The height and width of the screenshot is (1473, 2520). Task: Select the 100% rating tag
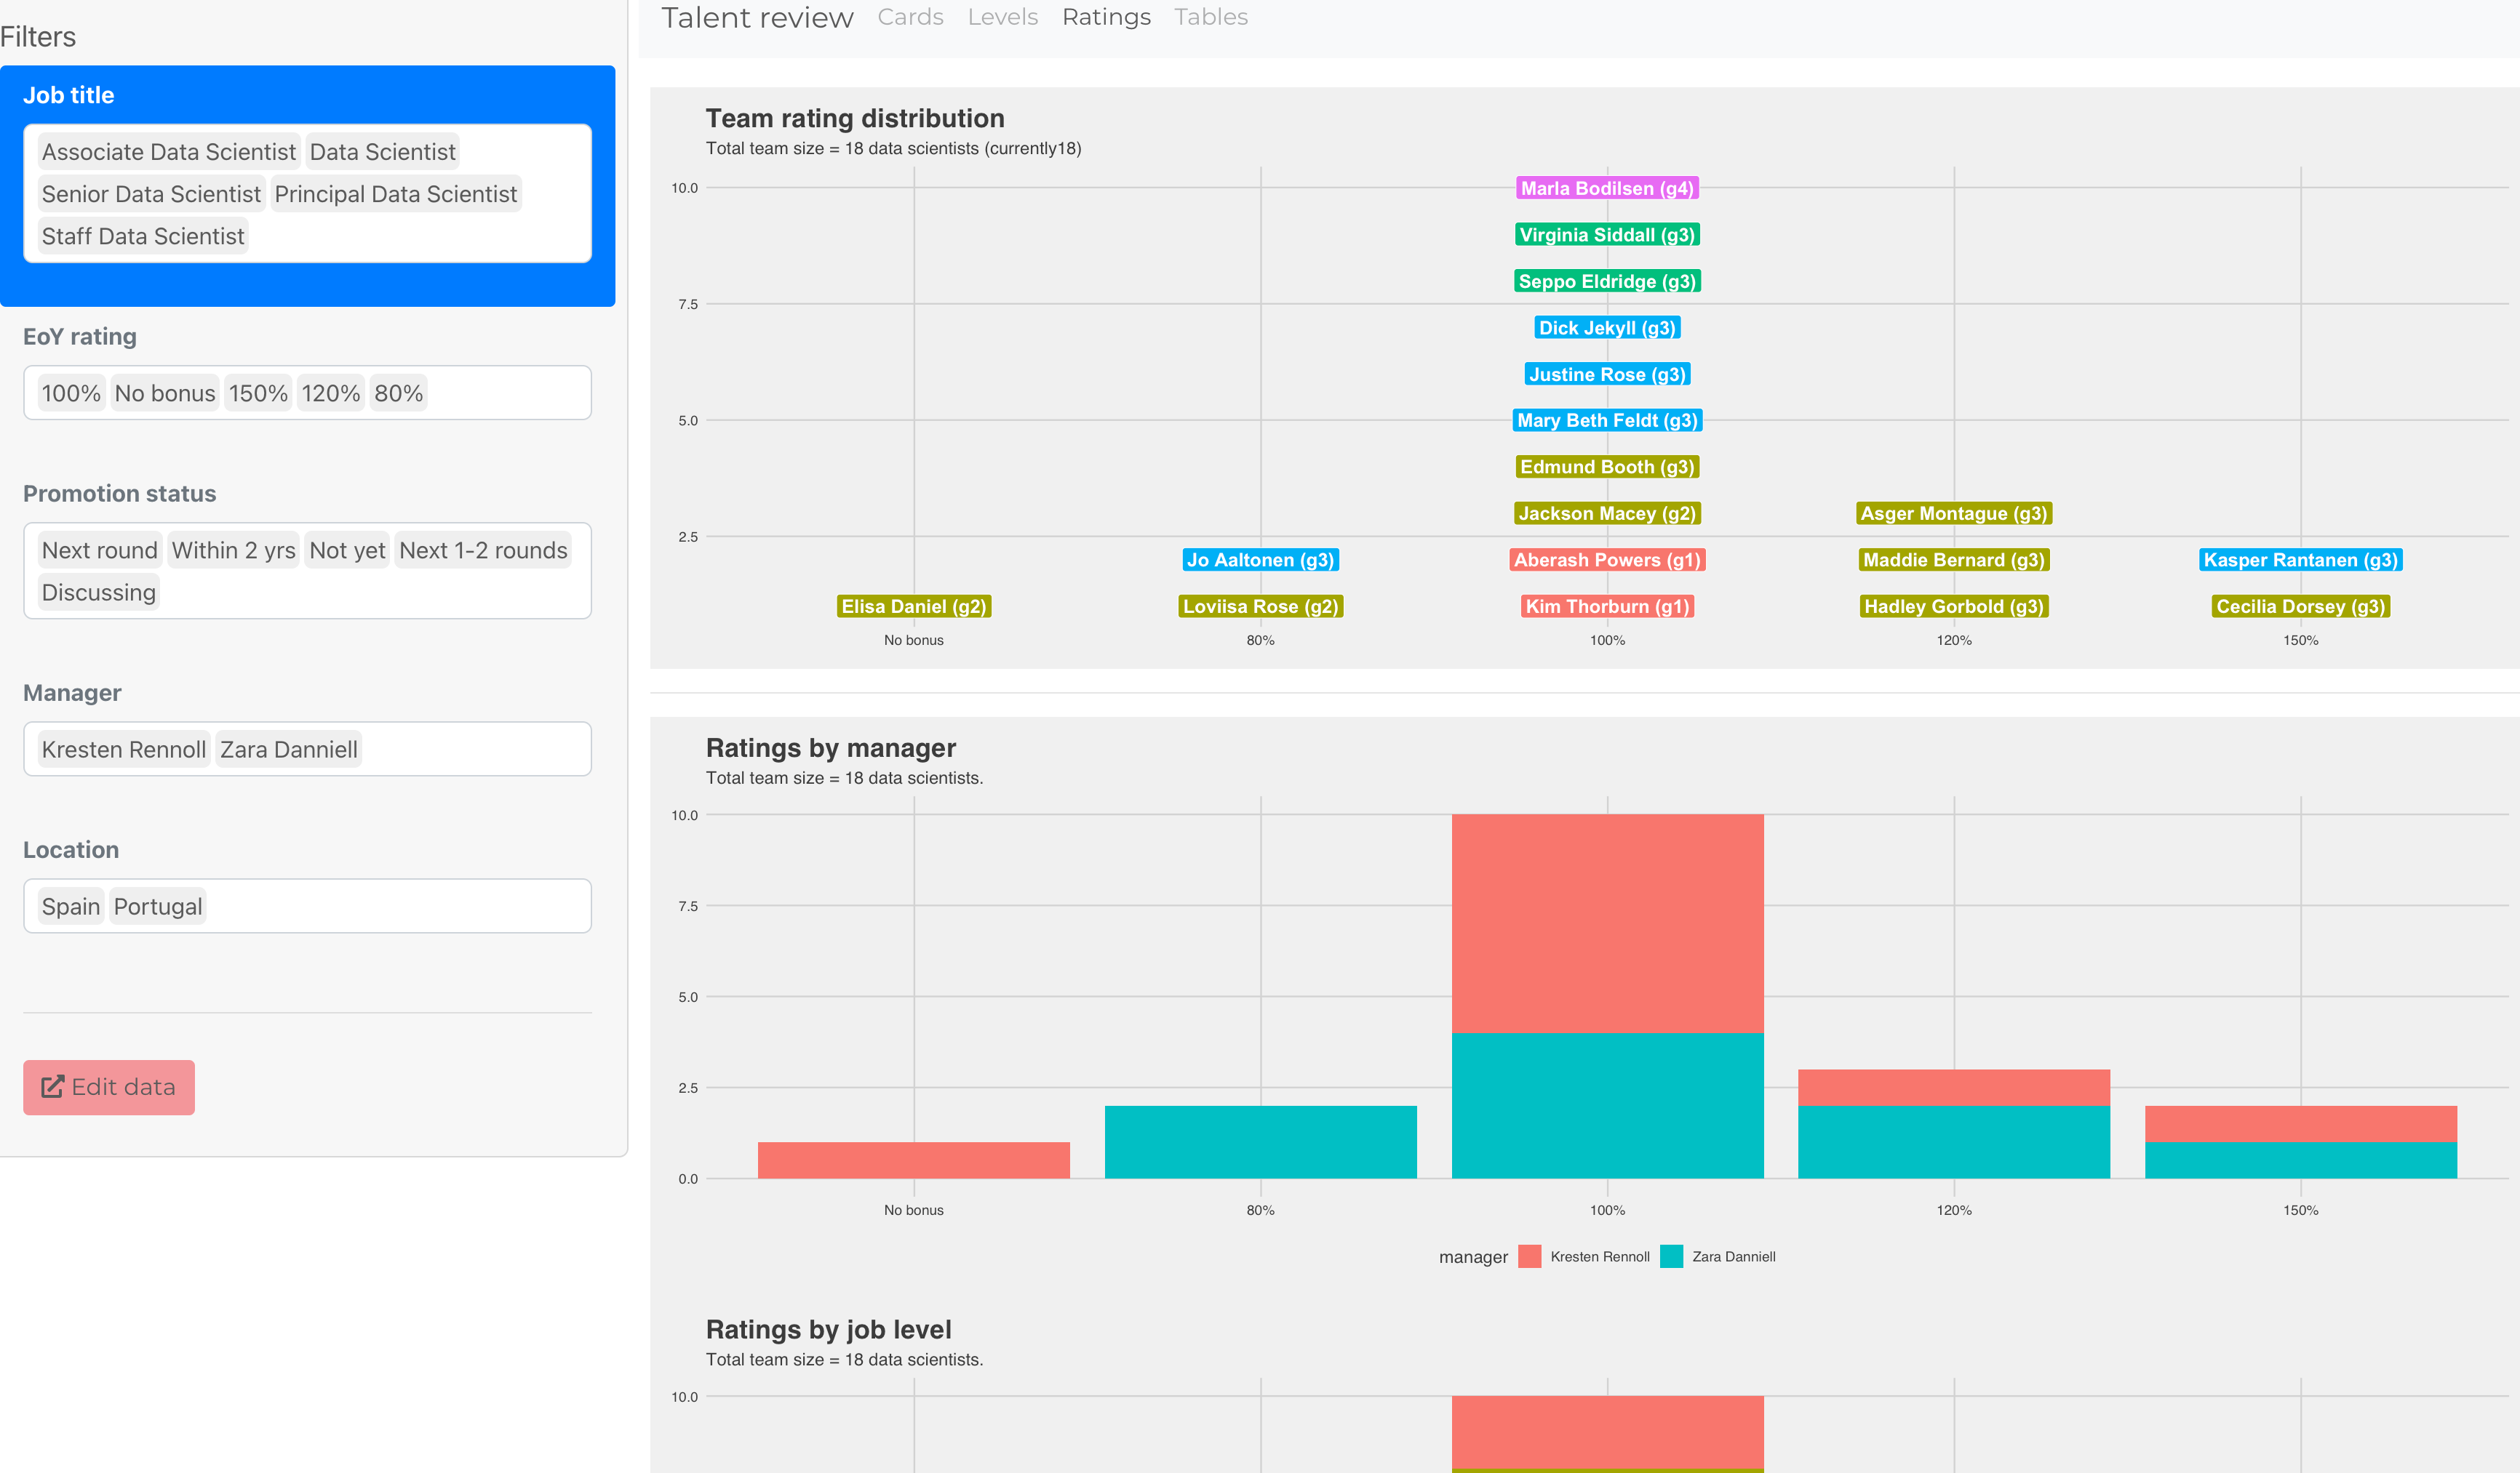tap(71, 393)
